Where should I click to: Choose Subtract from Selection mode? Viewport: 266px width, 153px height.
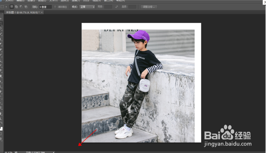[21, 7]
